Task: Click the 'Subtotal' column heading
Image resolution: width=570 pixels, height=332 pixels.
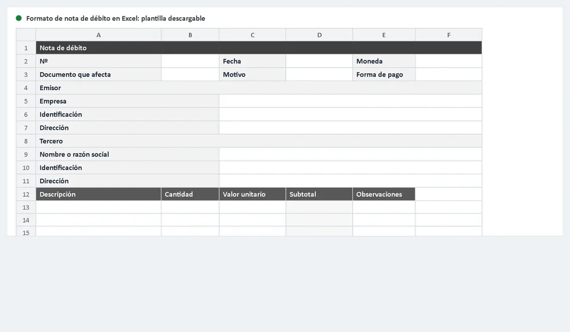Action: tap(319, 194)
